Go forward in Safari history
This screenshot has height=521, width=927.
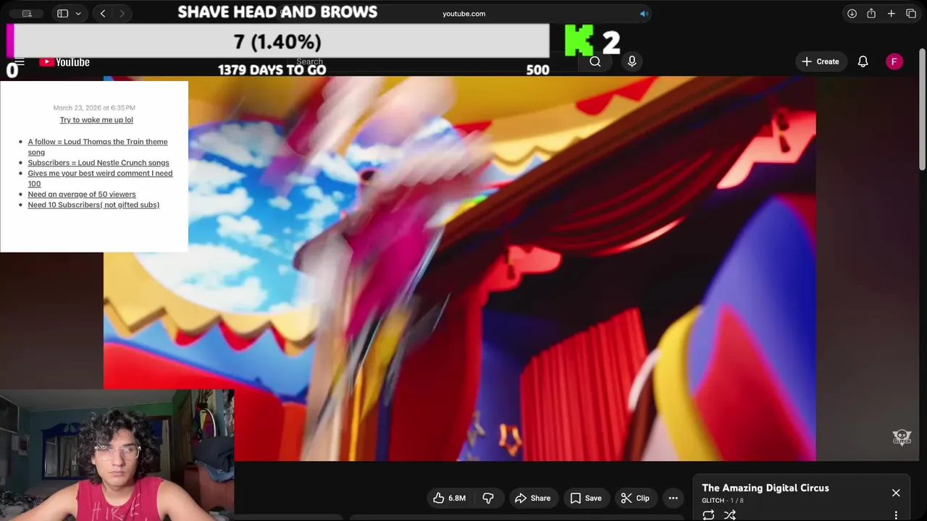pos(122,13)
